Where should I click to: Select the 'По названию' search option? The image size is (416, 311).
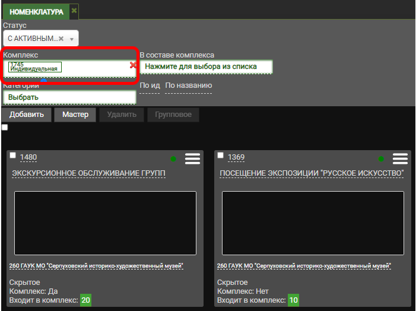point(188,86)
